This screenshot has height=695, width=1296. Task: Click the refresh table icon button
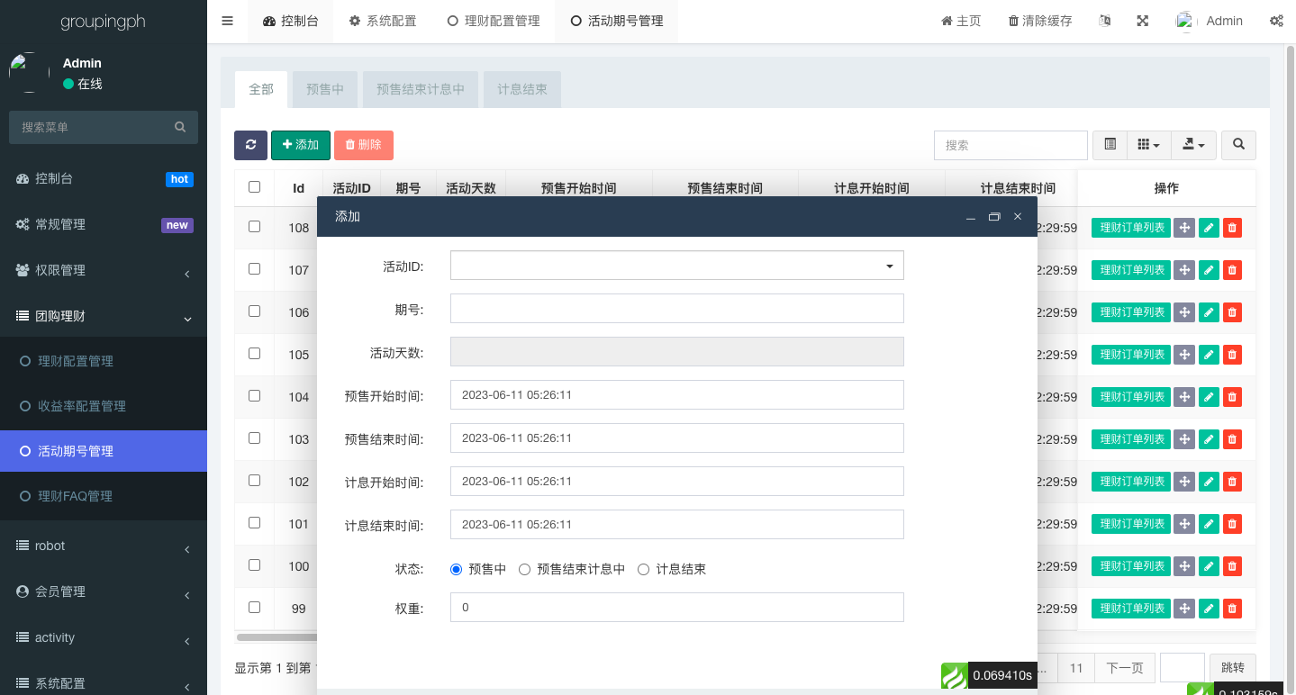(x=250, y=145)
